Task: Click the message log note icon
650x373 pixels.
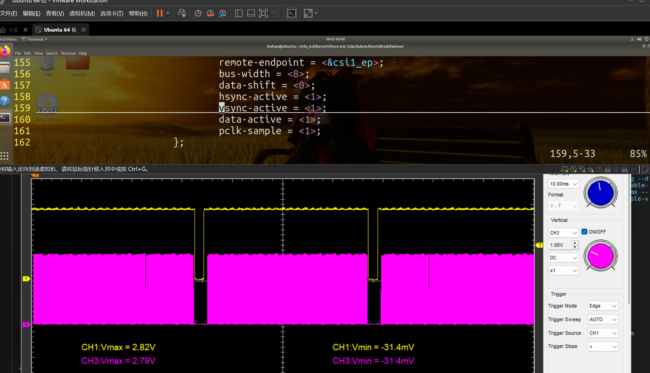Action: pyautogui.click(x=645, y=169)
